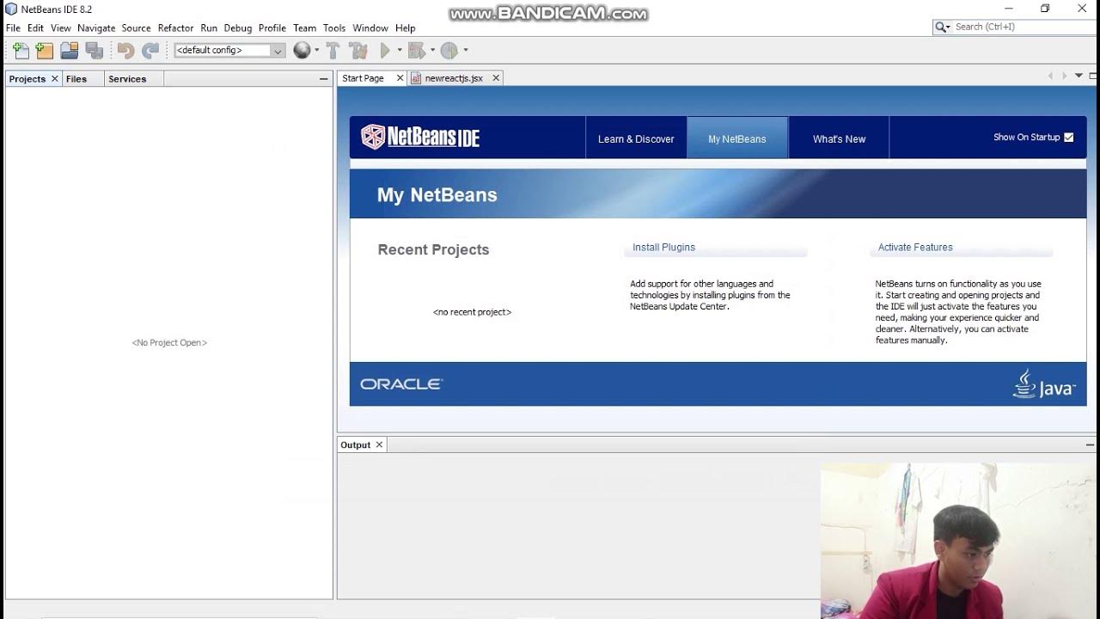This screenshot has height=619, width=1100.
Task: Click the Run Project play icon
Action: pos(385,51)
